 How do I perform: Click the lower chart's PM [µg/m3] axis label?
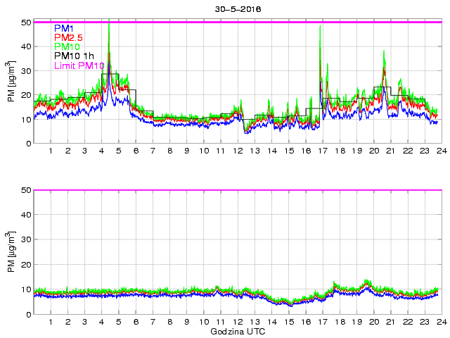point(11,251)
